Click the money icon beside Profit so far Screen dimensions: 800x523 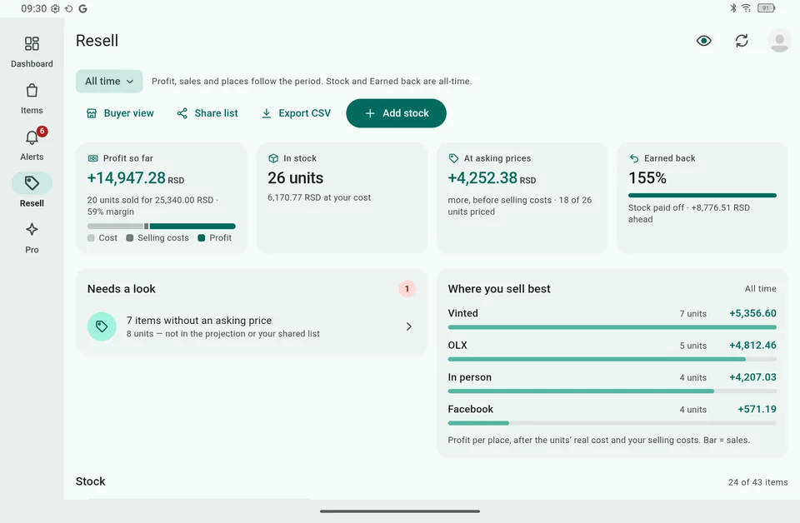click(92, 158)
